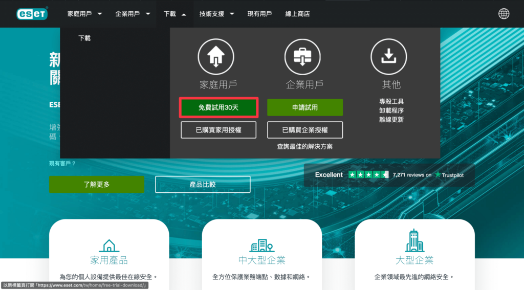
Task: Click the 家庭用戶 heading in the download panel
Action: coord(218,85)
